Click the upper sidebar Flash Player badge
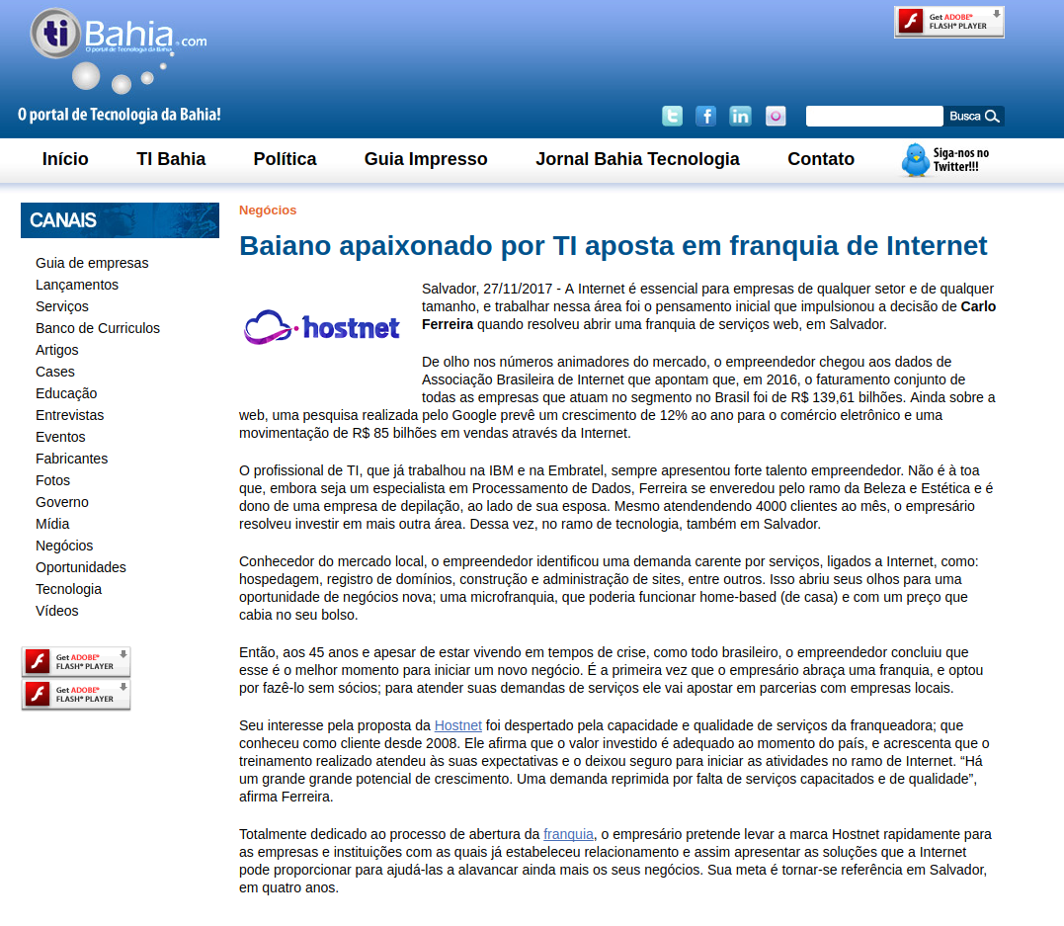Screen dimensions: 1064x926 click(76, 662)
